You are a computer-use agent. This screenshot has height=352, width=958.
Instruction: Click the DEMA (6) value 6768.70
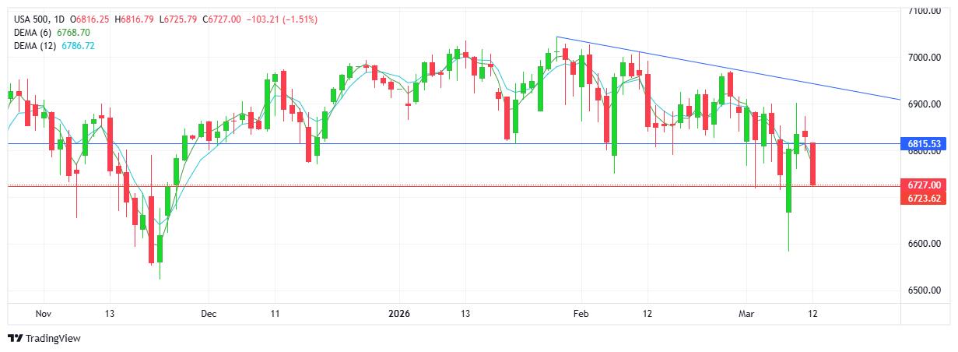[74, 33]
